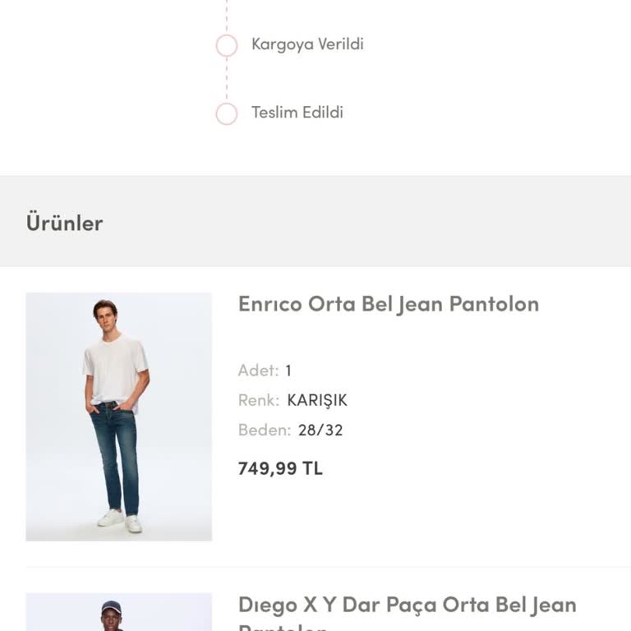Tap the Ürünler section header

(x=65, y=223)
